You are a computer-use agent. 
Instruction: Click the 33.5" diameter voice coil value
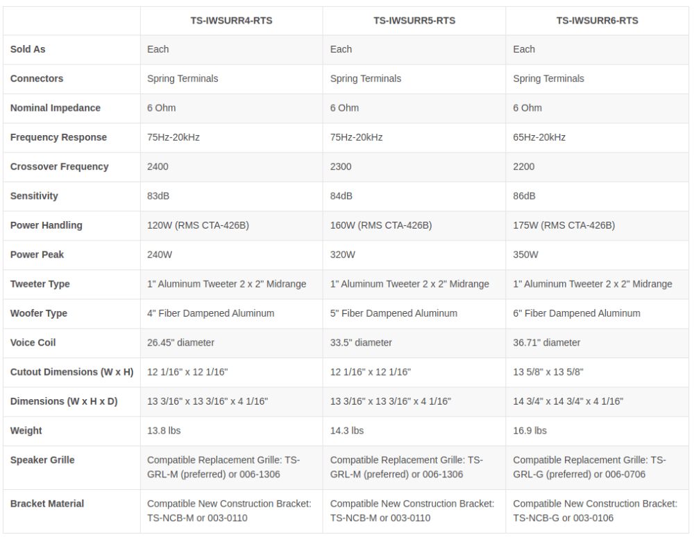pos(361,342)
